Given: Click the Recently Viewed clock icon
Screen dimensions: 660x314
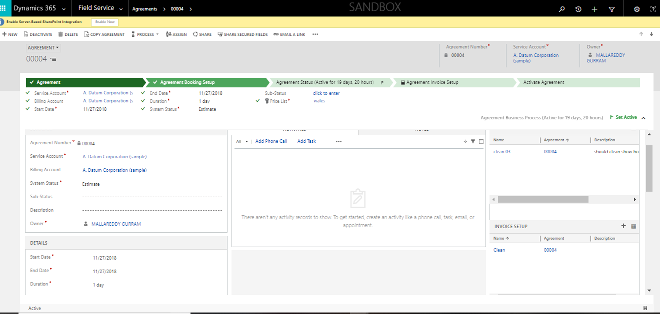Looking at the screenshot, I should (x=577, y=8).
